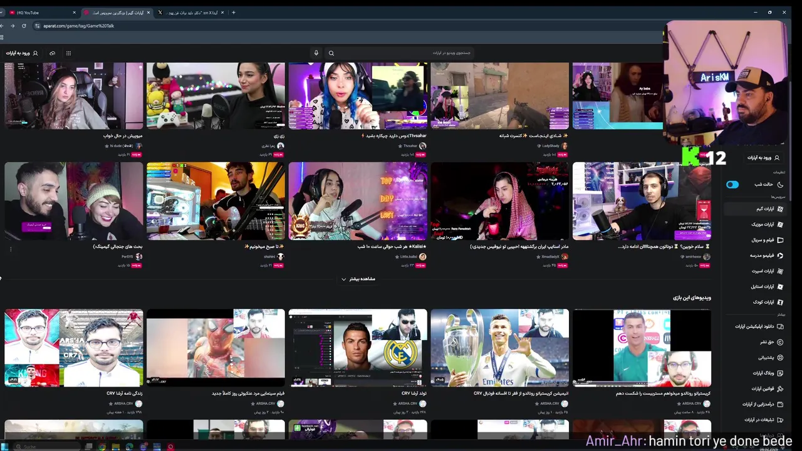This screenshot has width=802, height=451.
Task: Click the earn money (درآمدزایی) wallet icon
Action: pos(780,404)
